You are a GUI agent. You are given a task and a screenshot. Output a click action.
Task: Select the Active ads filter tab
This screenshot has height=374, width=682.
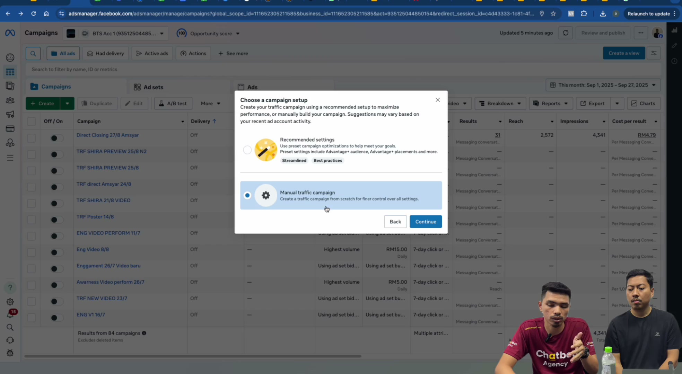click(152, 53)
